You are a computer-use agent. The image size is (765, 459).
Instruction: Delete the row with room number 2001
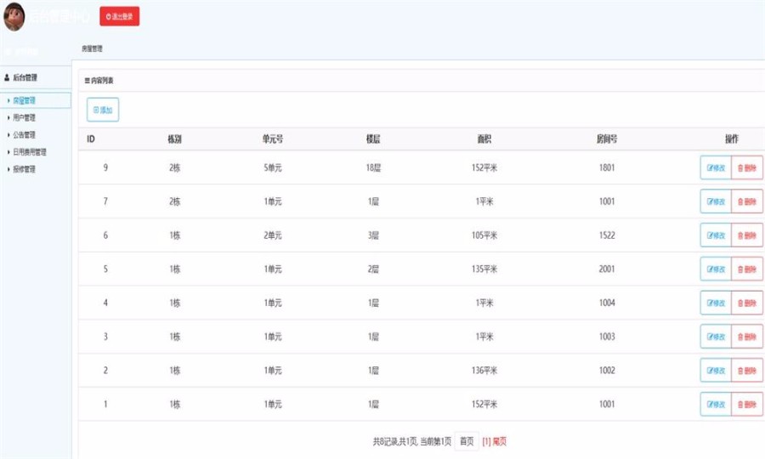pyautogui.click(x=747, y=269)
